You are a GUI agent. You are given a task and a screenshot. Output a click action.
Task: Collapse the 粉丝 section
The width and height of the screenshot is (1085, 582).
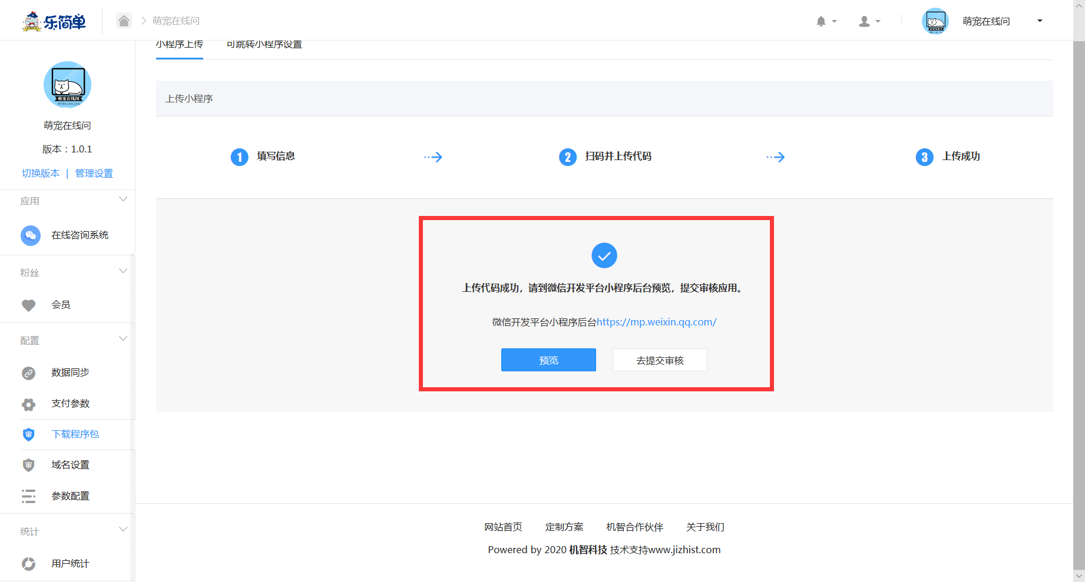tap(123, 271)
